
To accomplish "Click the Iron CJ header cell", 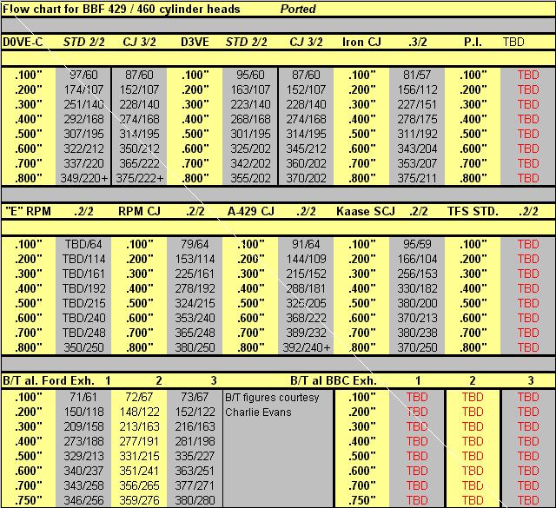I will [x=361, y=42].
